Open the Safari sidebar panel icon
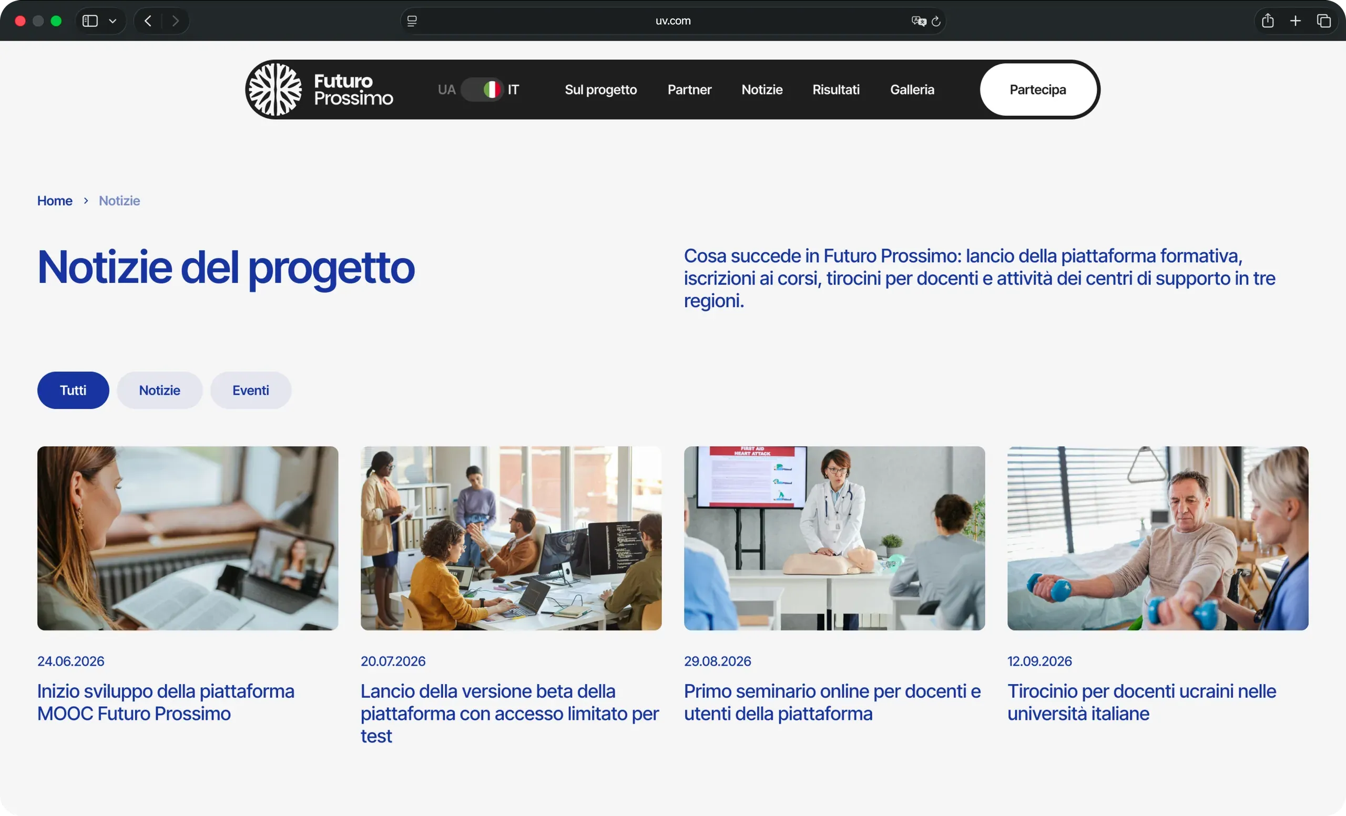Viewport: 1346px width, 816px height. pyautogui.click(x=90, y=20)
